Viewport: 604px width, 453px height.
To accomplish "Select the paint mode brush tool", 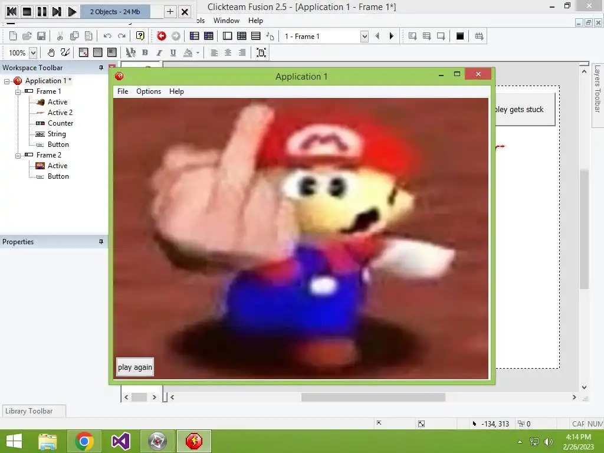I will [x=65, y=52].
